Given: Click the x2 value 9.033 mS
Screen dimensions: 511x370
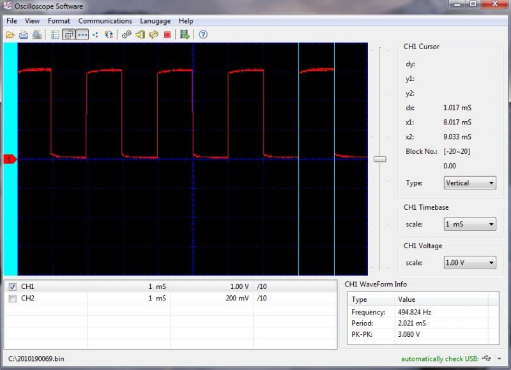Looking at the screenshot, I should 457,137.
